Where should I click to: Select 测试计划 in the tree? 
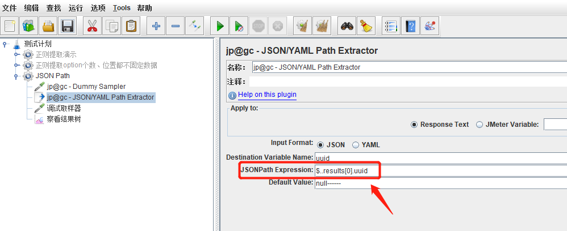[37, 44]
